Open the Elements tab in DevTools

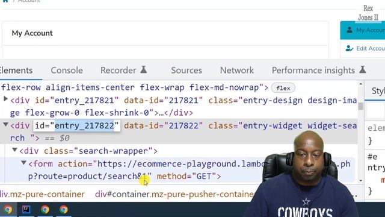point(16,71)
